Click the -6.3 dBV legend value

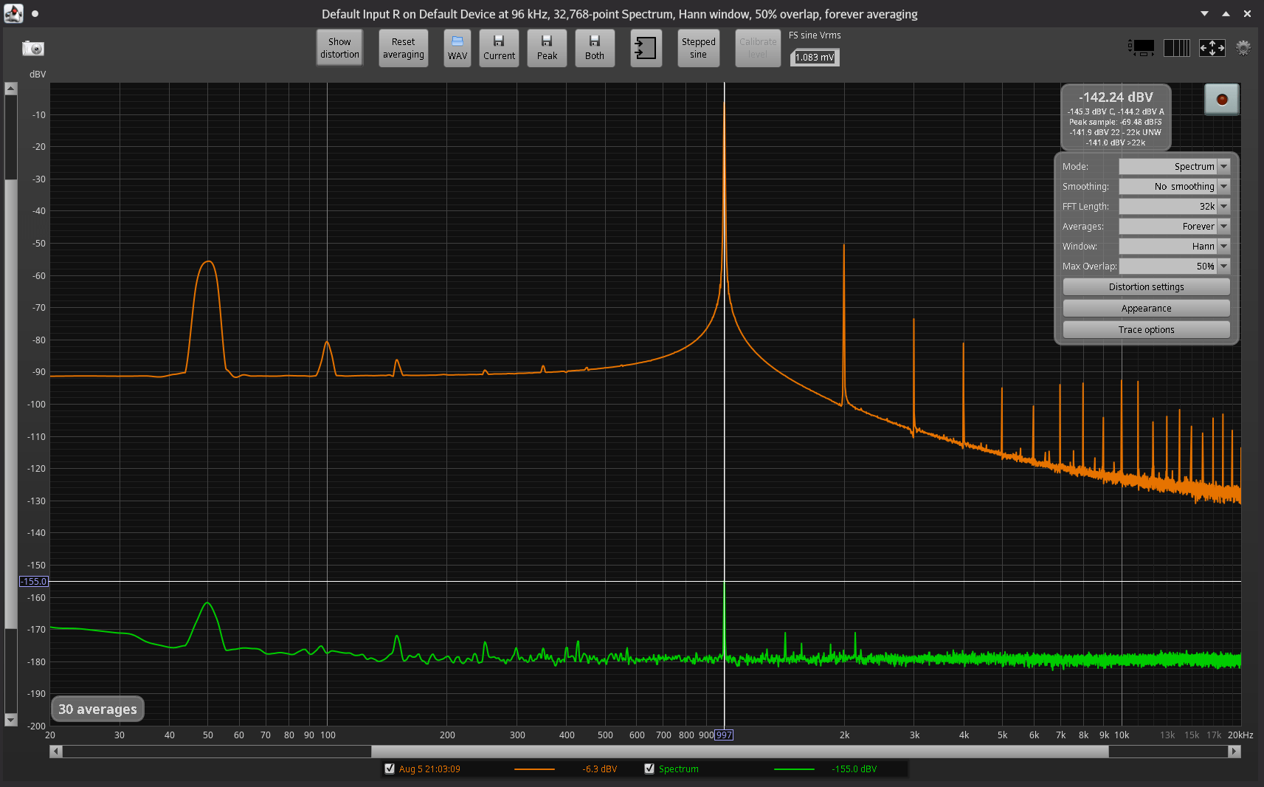pyautogui.click(x=600, y=769)
